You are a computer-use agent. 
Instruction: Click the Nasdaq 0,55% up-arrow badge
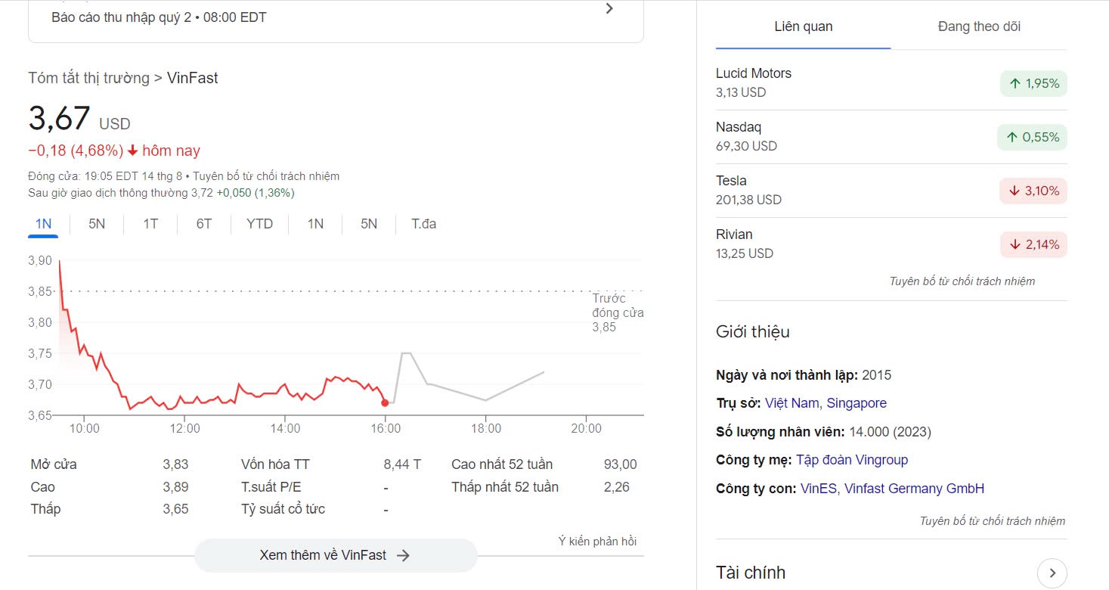pos(1032,137)
